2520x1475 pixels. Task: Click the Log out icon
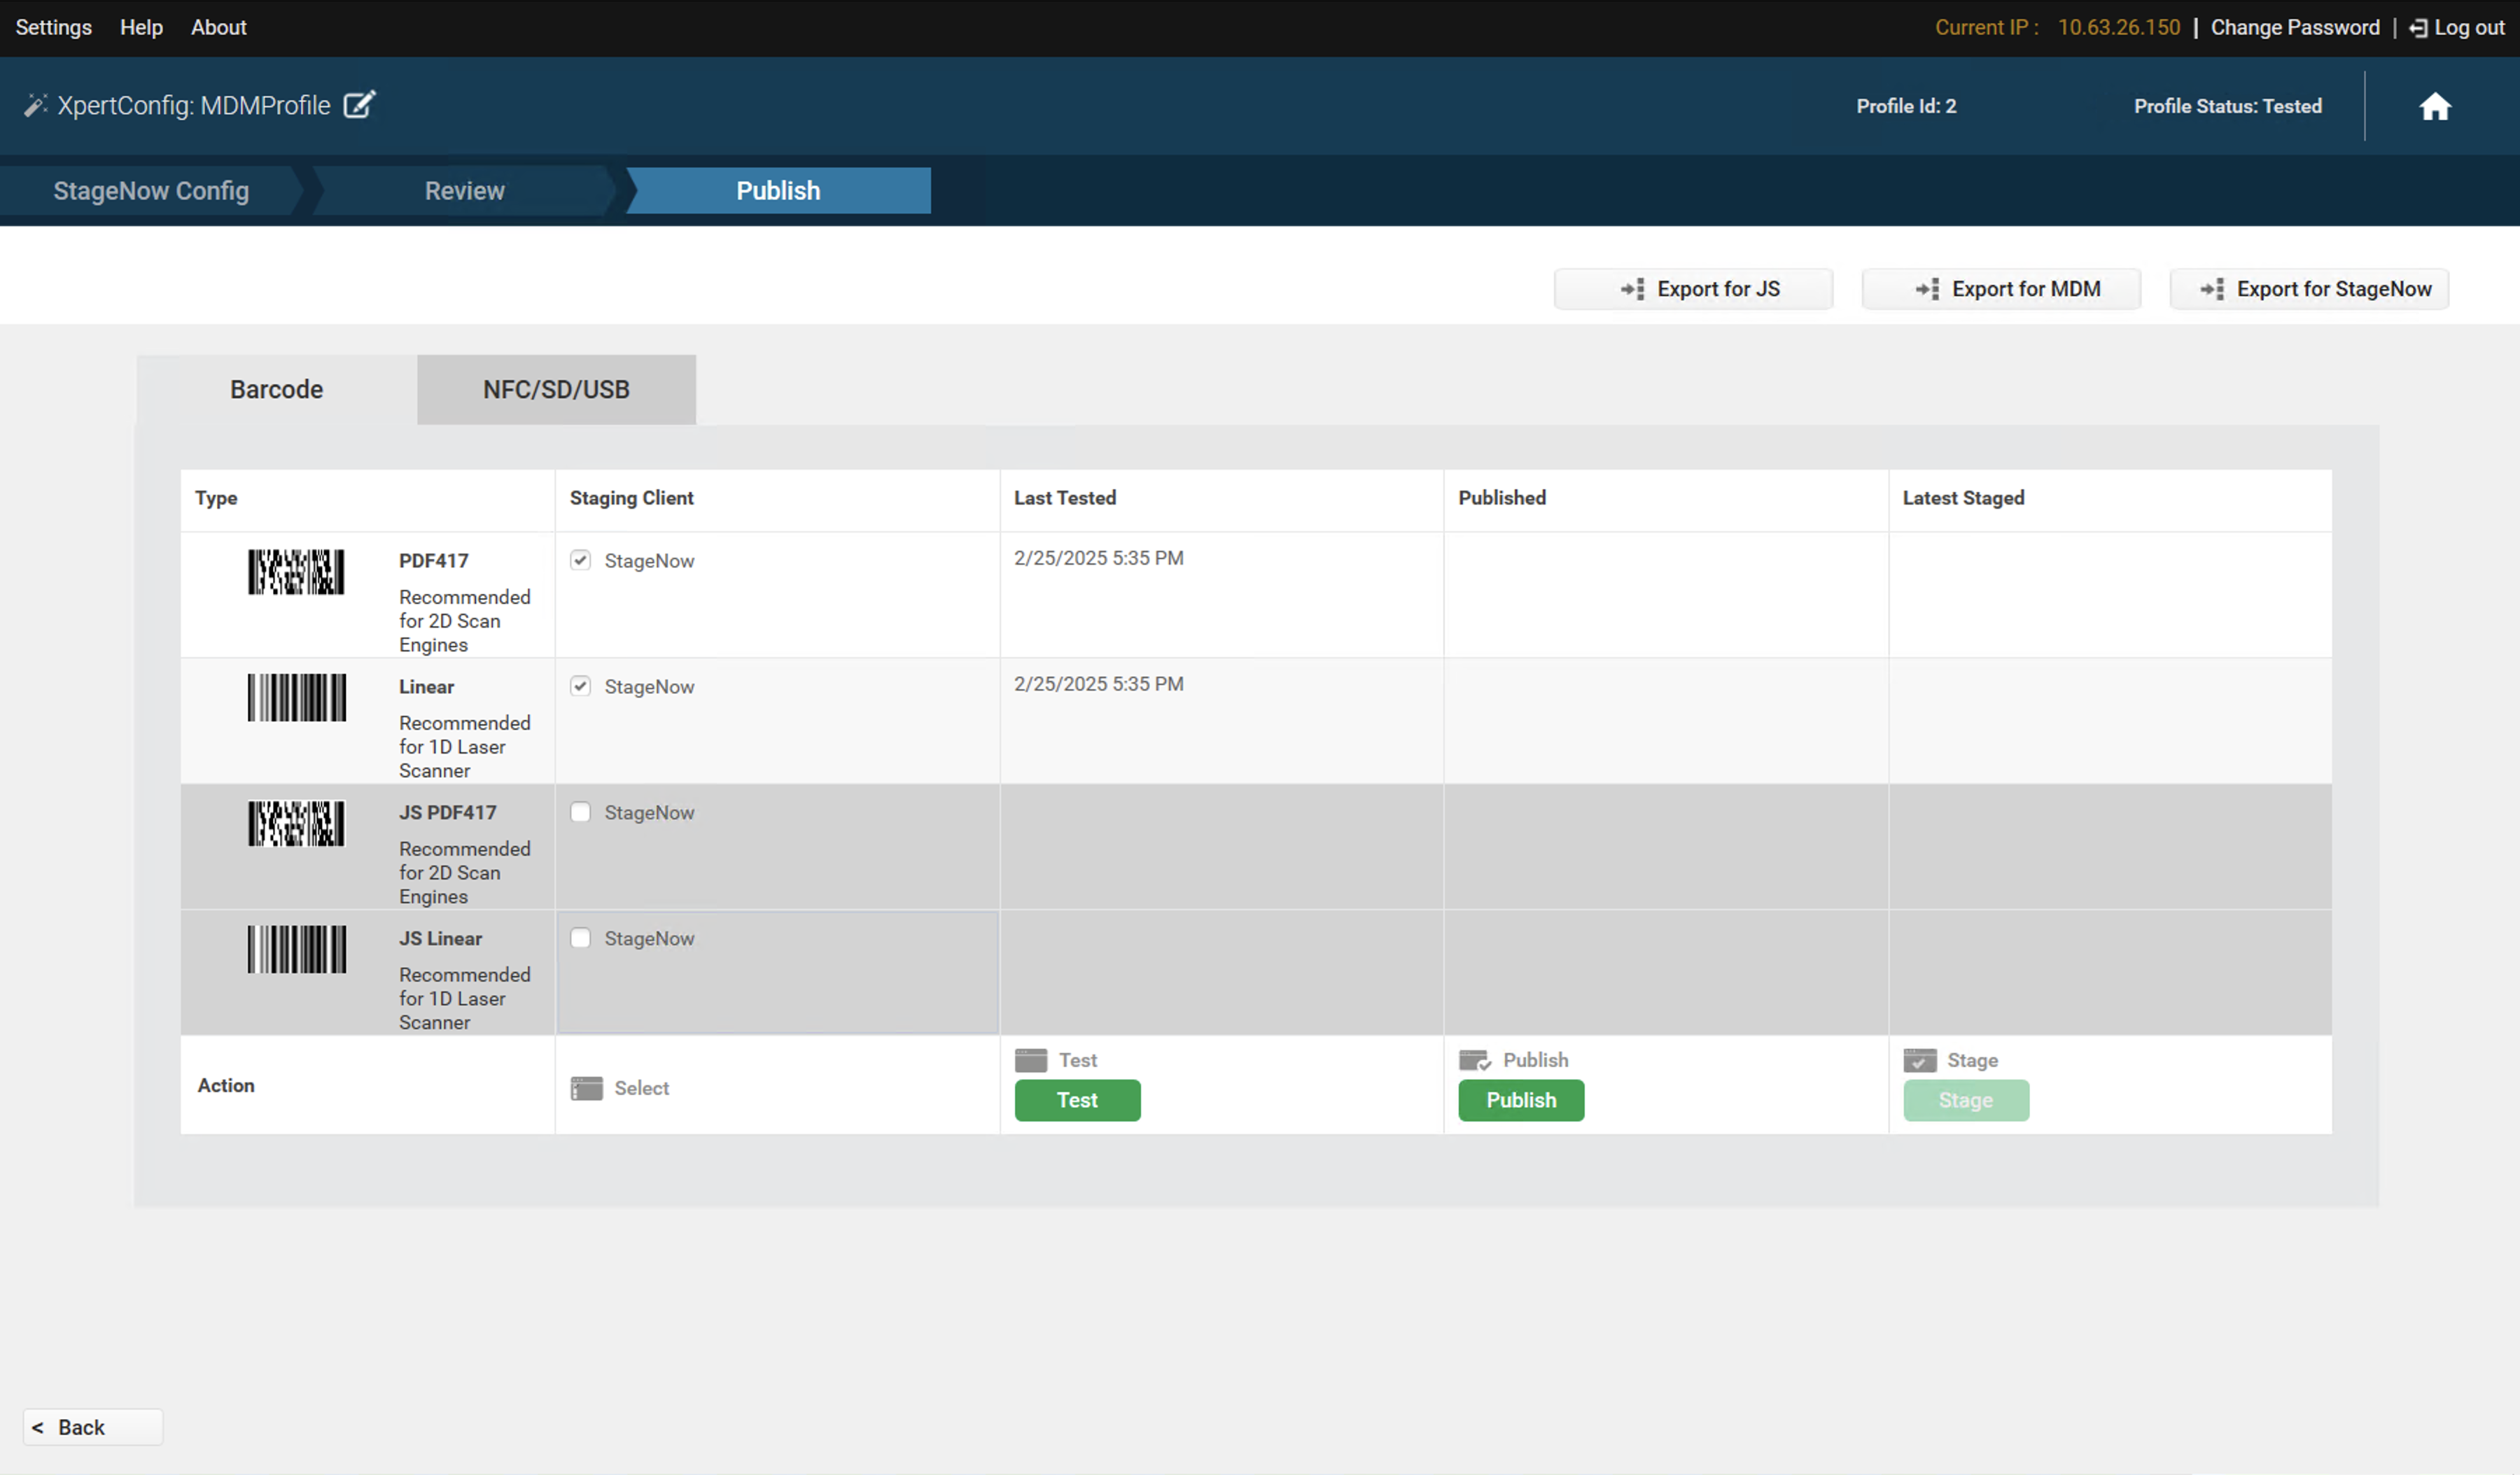point(2418,28)
